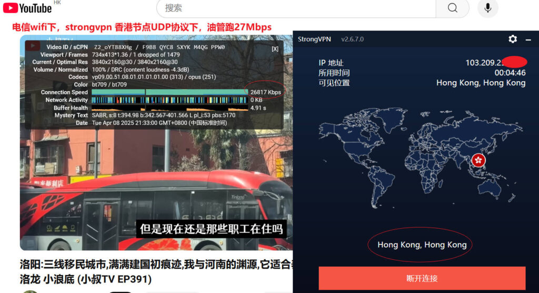Click the StrongVPN version v2.6.7.0 label
Image resolution: width=539 pixels, height=293 pixels.
tap(352, 39)
